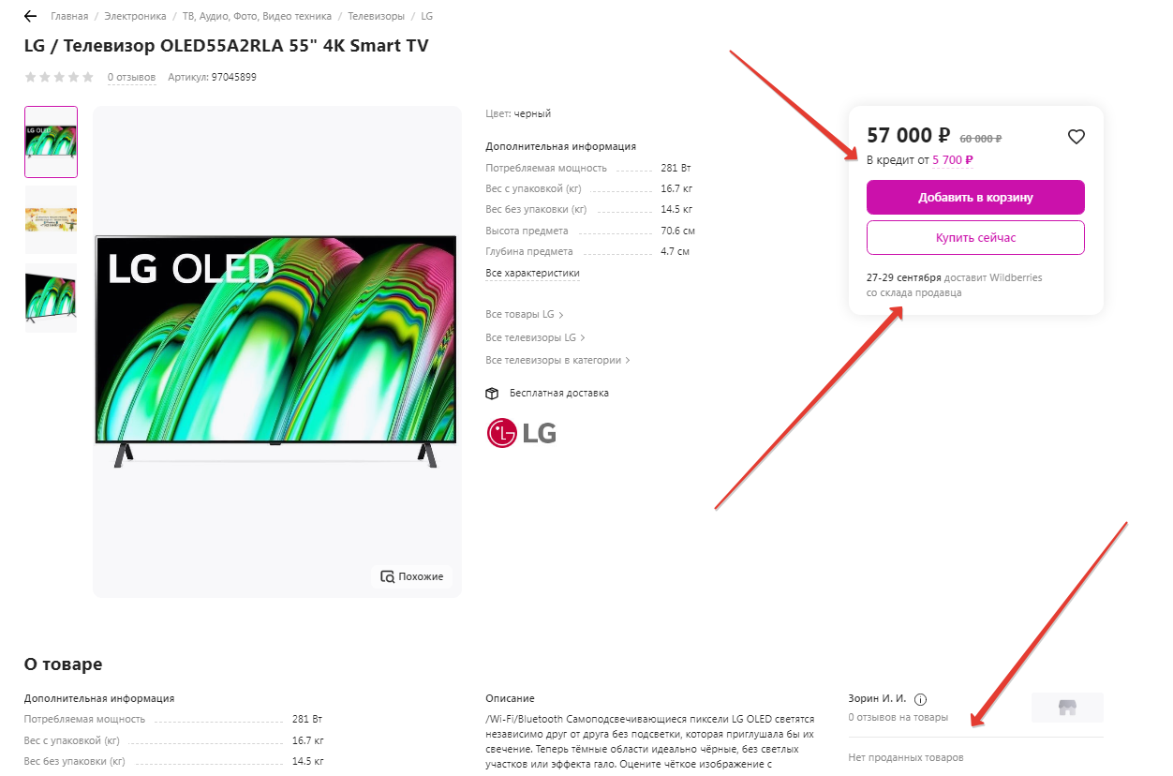Select the first TV thumbnail image
1173x776 pixels.
click(x=52, y=142)
